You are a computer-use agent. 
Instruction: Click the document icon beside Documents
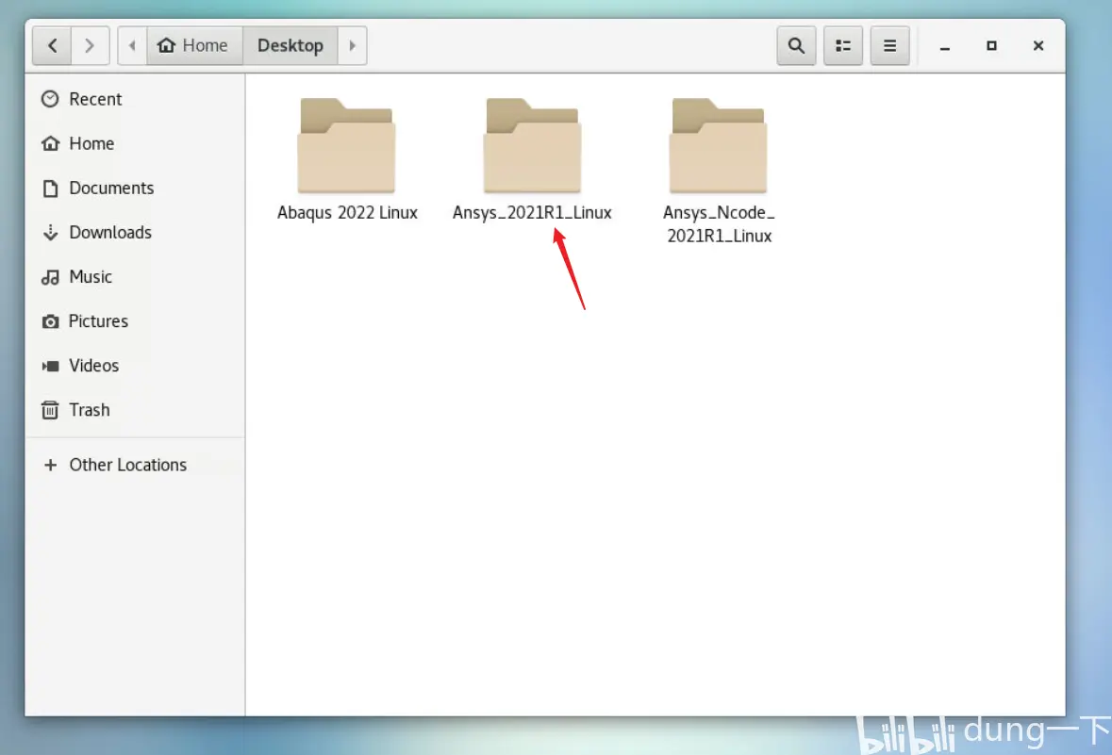pyautogui.click(x=50, y=188)
